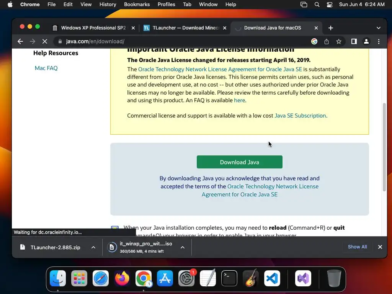The image size is (392, 294).
Task: Go back to previous page
Action: coord(20,41)
